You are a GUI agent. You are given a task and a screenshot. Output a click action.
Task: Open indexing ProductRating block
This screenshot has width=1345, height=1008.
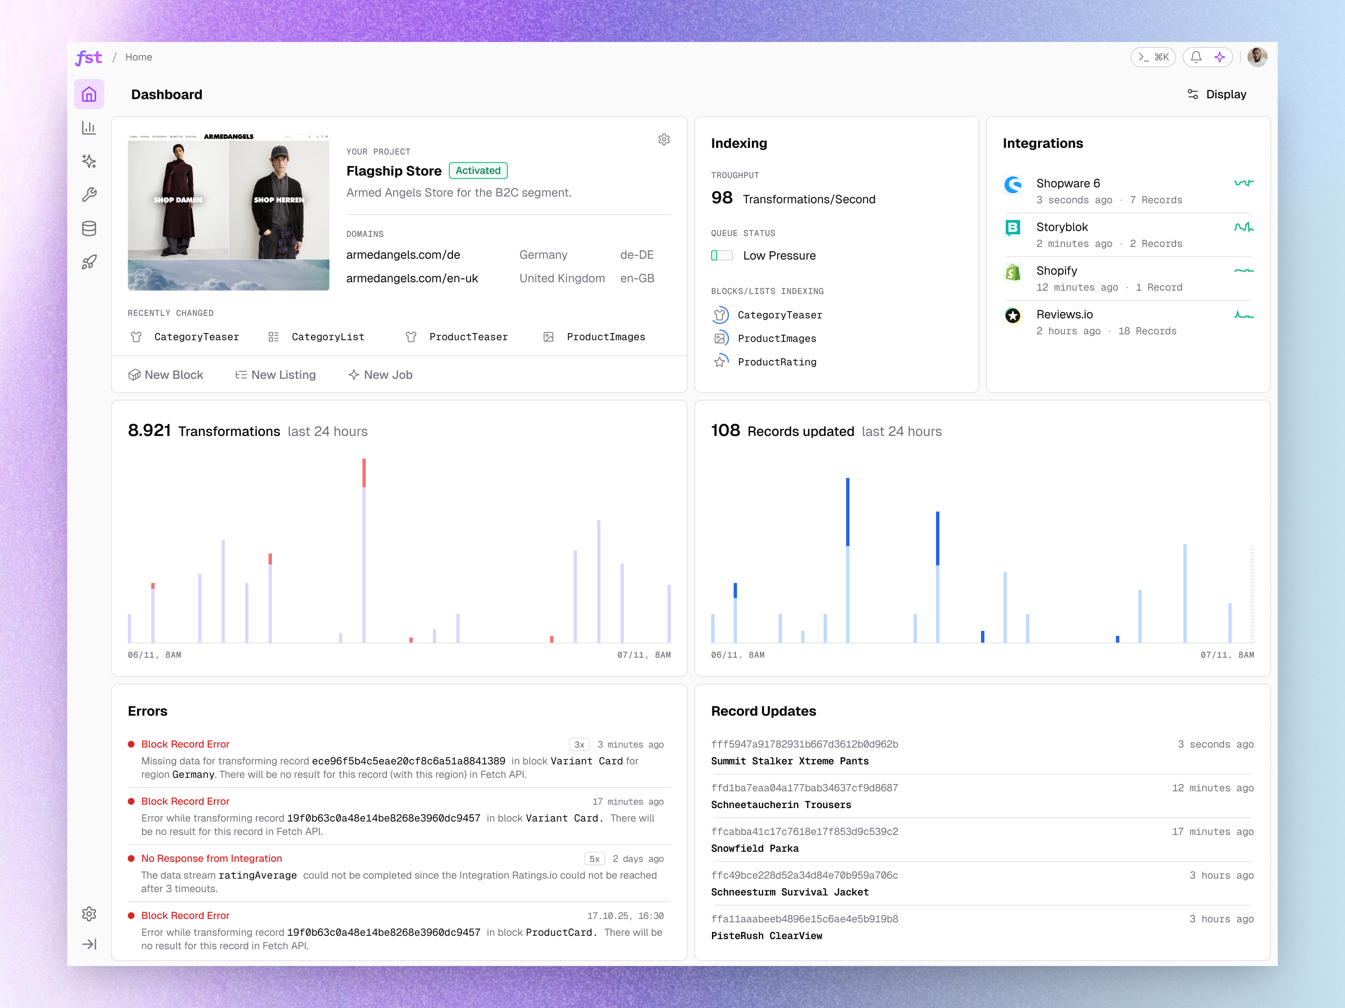tap(765, 362)
